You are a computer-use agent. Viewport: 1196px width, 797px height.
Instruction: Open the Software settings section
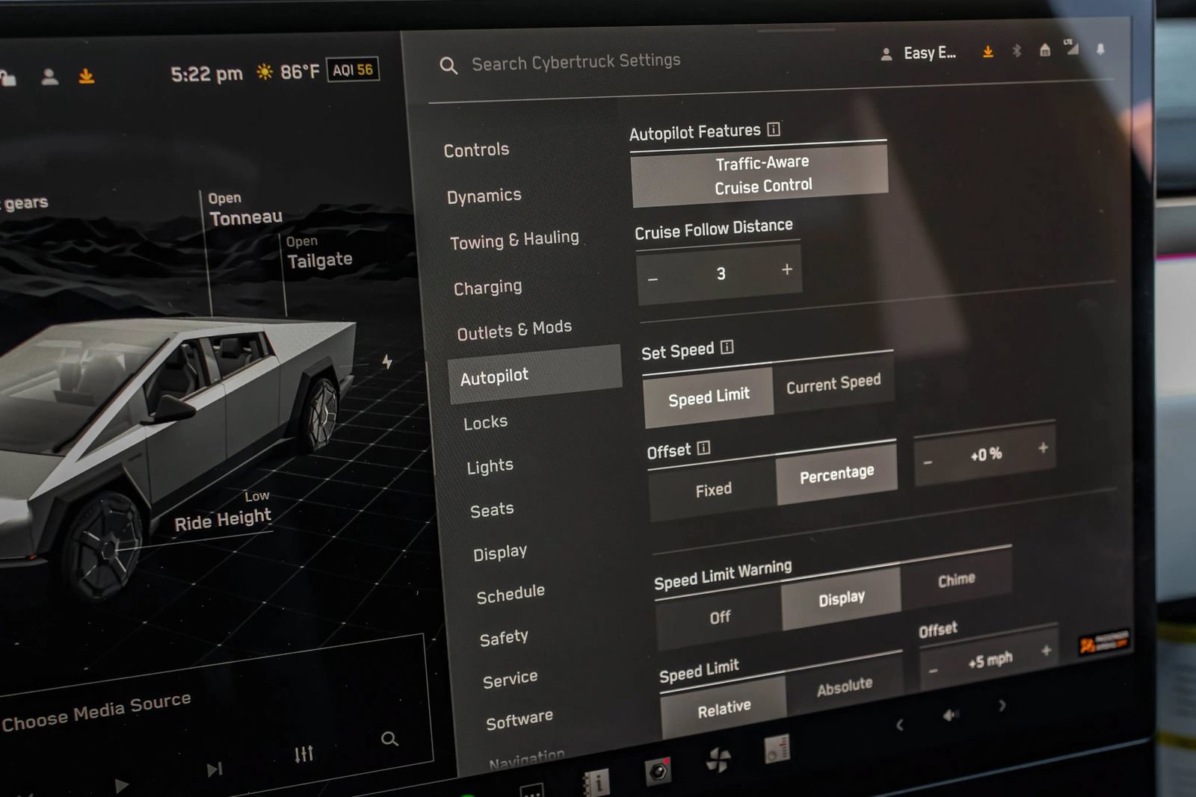pyautogui.click(x=520, y=721)
